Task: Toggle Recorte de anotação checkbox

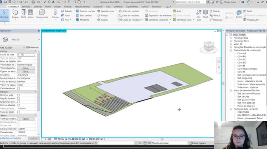Action: coord(19,102)
